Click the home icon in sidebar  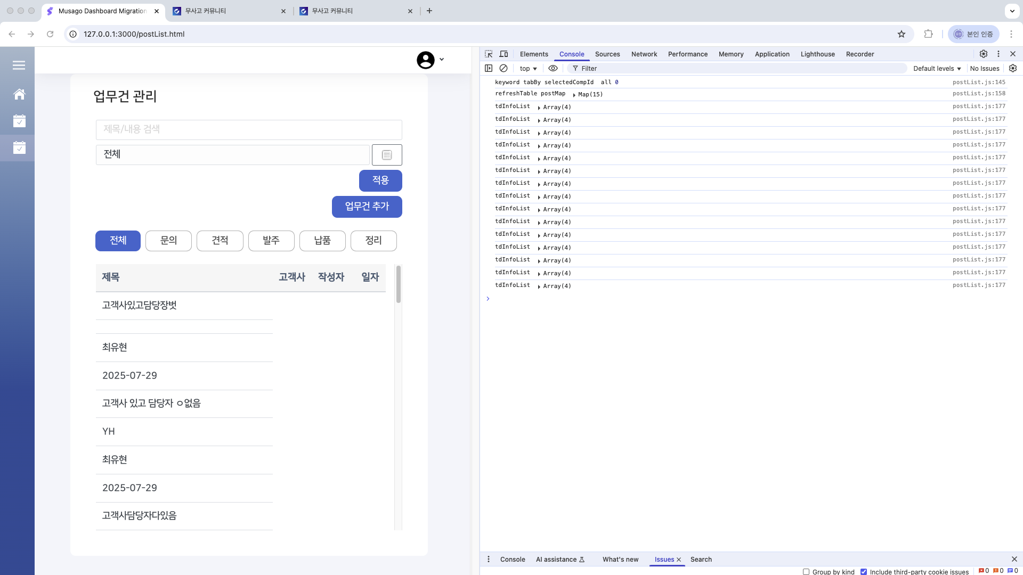click(19, 94)
